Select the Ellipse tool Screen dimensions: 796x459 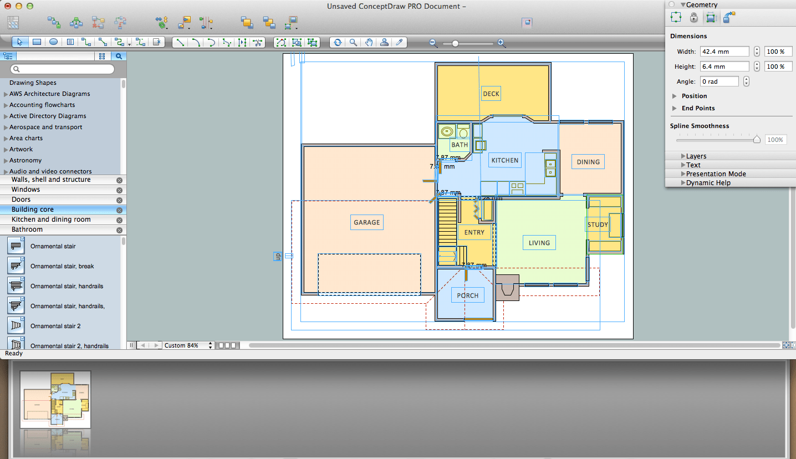pos(52,42)
